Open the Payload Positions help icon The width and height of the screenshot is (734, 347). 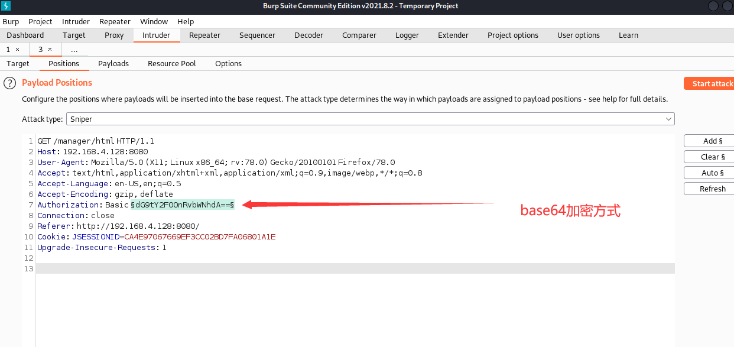click(x=9, y=83)
